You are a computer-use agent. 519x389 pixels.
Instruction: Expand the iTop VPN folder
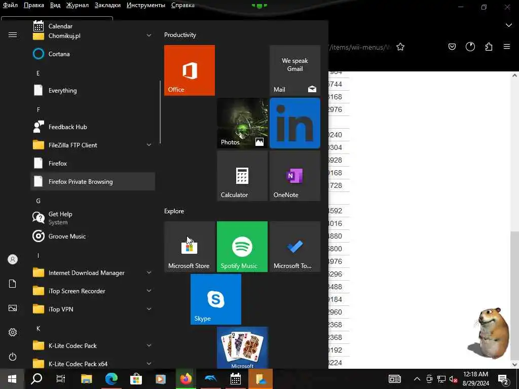(93, 309)
